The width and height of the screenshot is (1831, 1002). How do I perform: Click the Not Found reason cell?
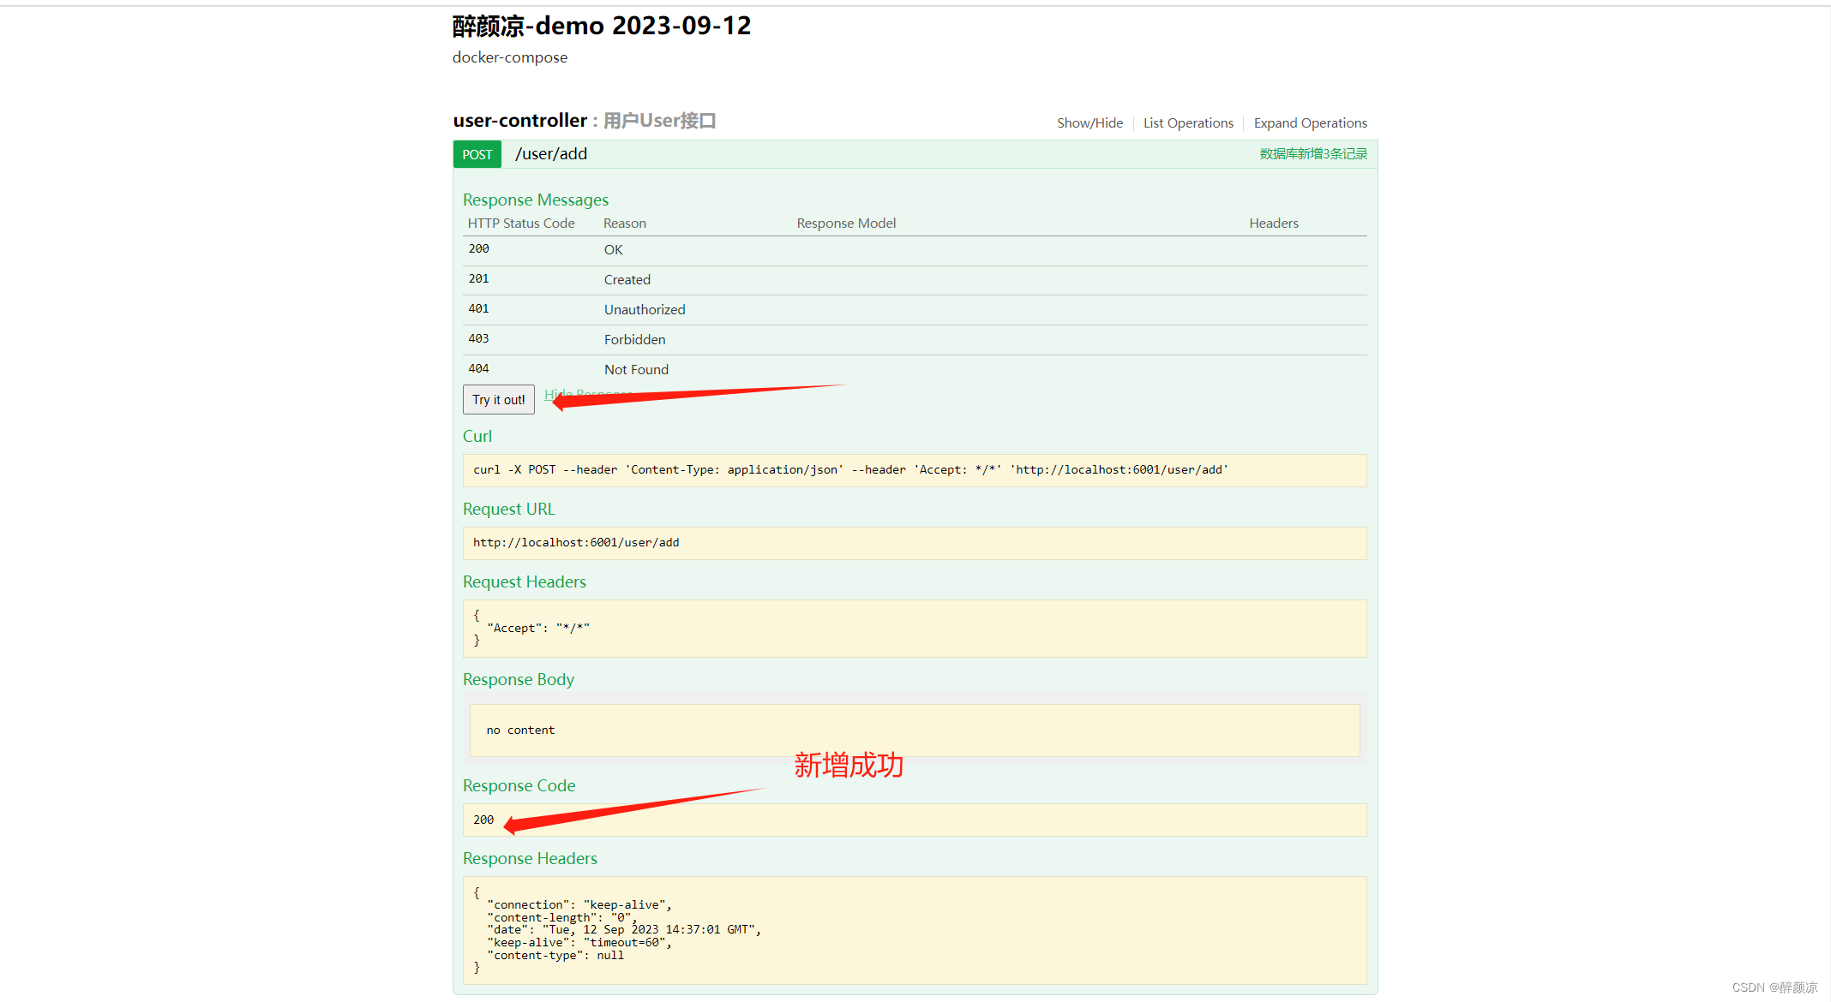pyautogui.click(x=636, y=370)
